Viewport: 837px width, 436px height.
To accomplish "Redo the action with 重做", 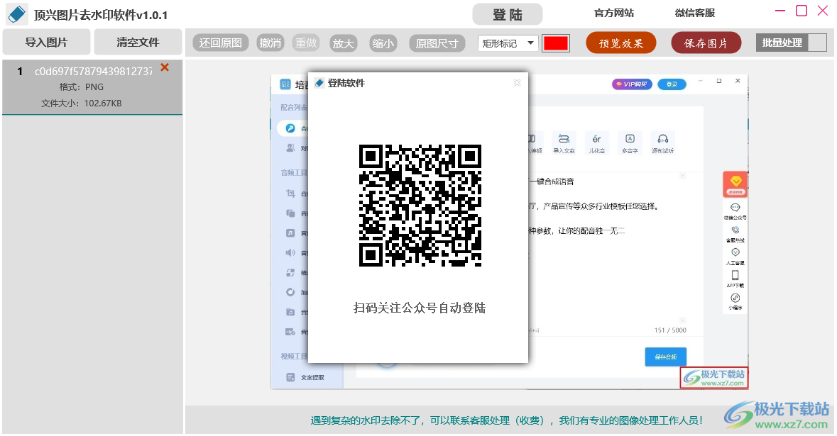I will pyautogui.click(x=306, y=43).
